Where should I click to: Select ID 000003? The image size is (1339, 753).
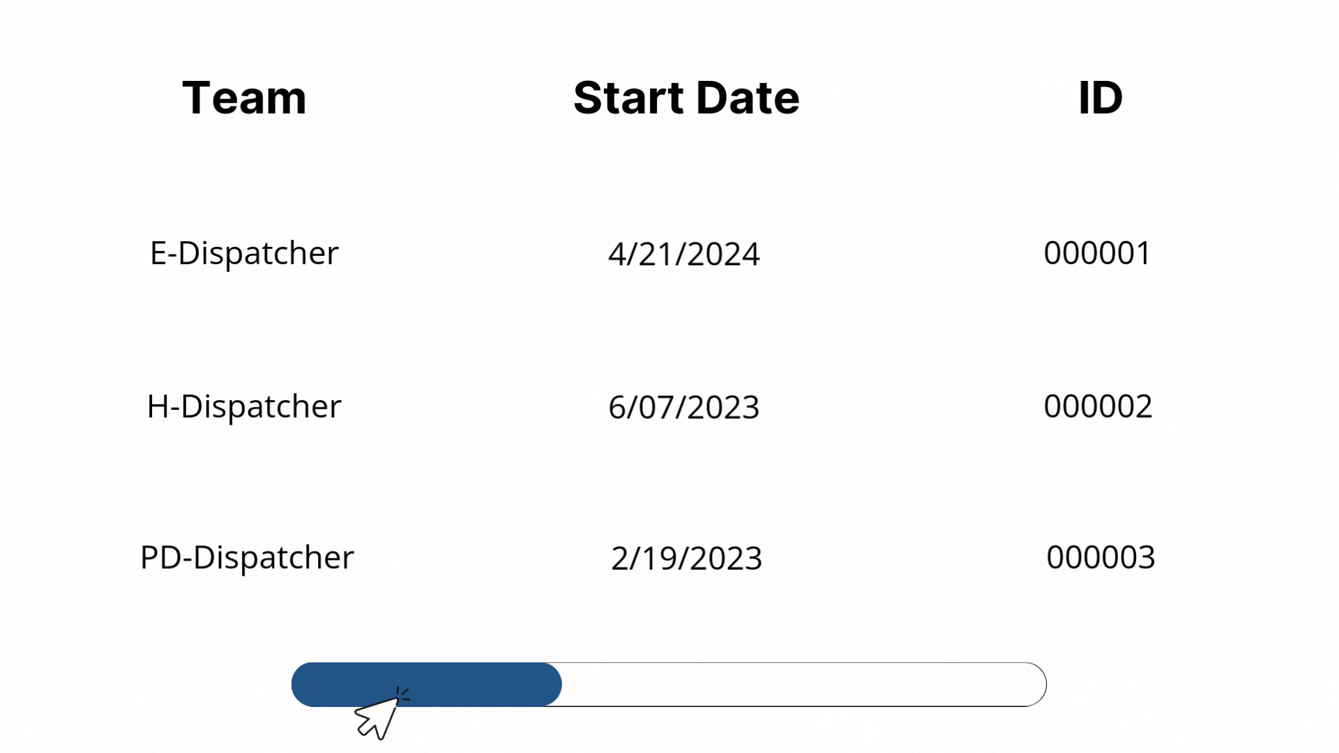pyautogui.click(x=1101, y=558)
